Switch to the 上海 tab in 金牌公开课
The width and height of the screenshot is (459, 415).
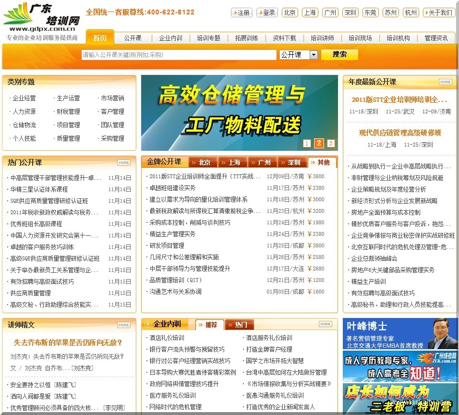(233, 162)
